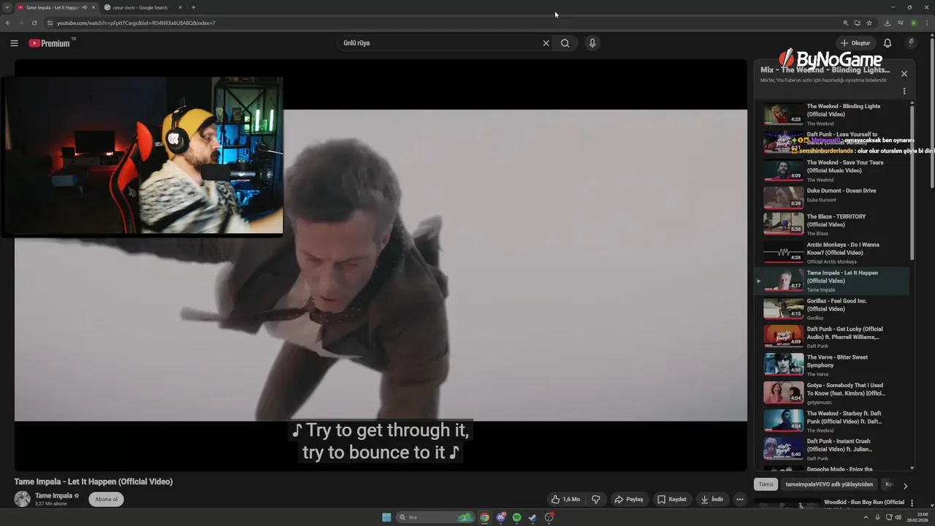Viewport: 935px width, 526px height.
Task: Open the Mix playlist three-dot options
Action: pyautogui.click(x=904, y=91)
